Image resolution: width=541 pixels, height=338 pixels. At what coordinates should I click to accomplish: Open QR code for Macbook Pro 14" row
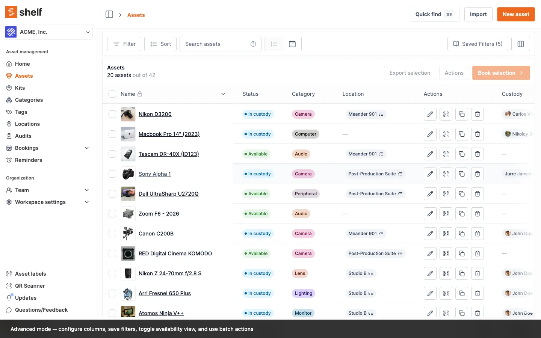pyautogui.click(x=446, y=134)
